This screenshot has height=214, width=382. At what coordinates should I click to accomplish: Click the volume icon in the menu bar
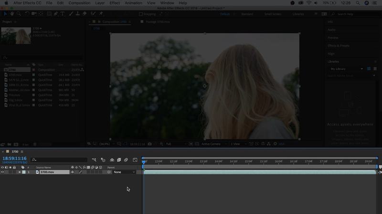pos(316,3)
